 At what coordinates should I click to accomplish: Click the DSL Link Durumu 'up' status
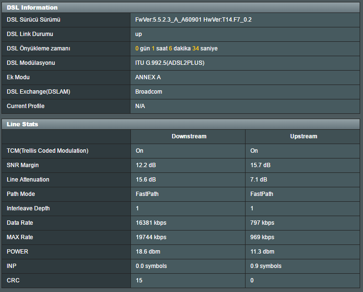(139, 34)
